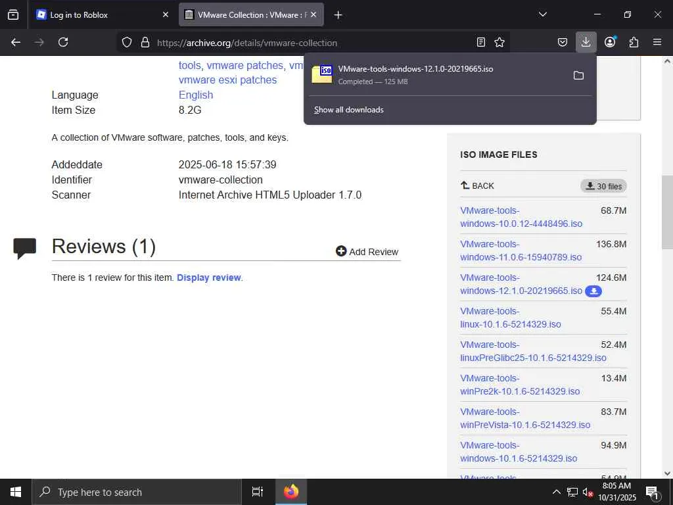This screenshot has height=505, width=673.
Task: Open the muted volume tray icon
Action: tap(588, 492)
